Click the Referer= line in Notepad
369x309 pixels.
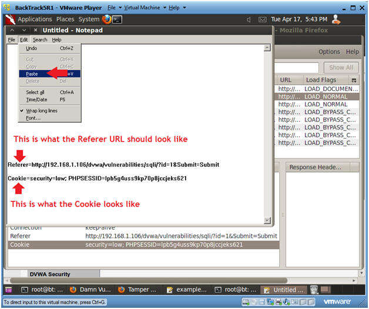tap(113, 164)
